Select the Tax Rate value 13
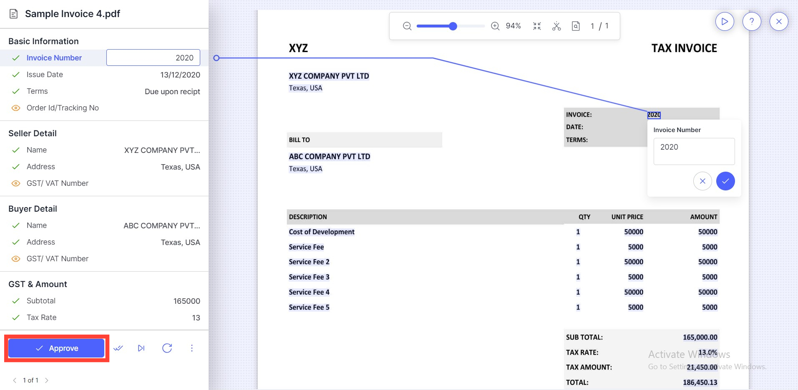 pos(196,317)
